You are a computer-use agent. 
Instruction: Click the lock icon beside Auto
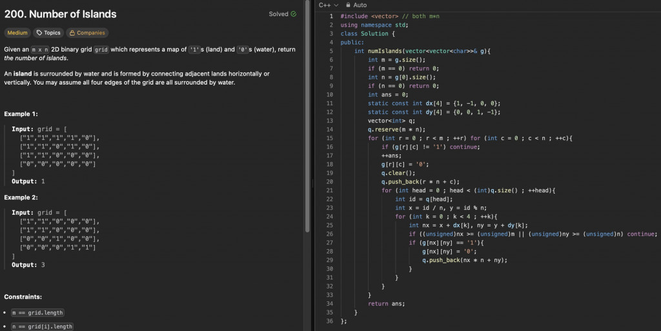(348, 5)
